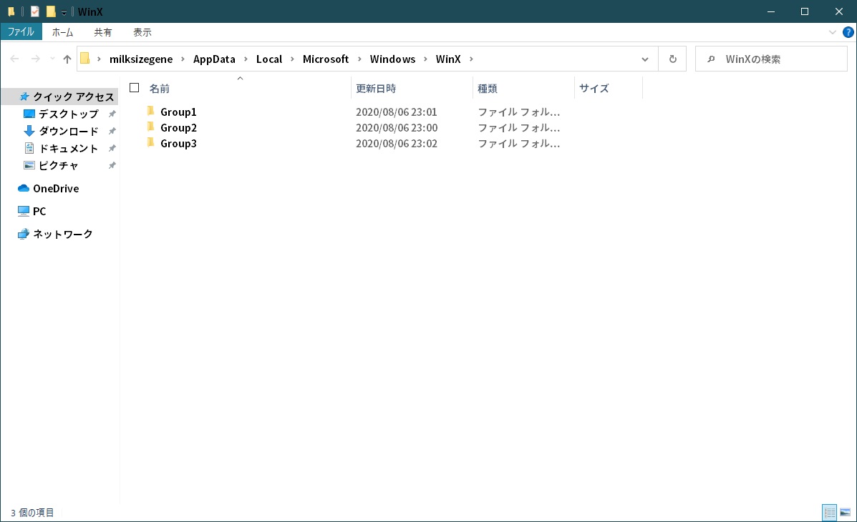Toggle the select-all checkbox in the header

click(135, 87)
